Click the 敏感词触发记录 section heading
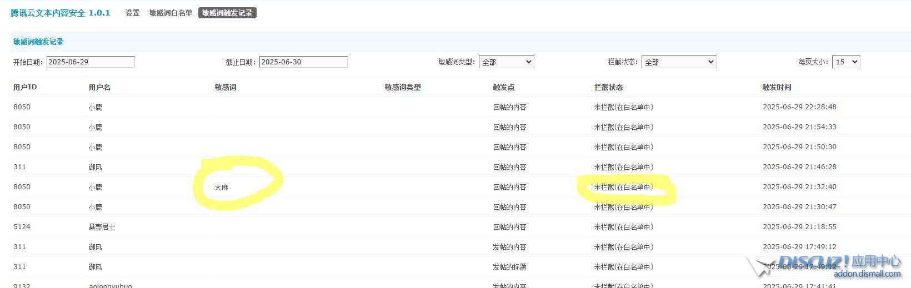 (x=38, y=42)
